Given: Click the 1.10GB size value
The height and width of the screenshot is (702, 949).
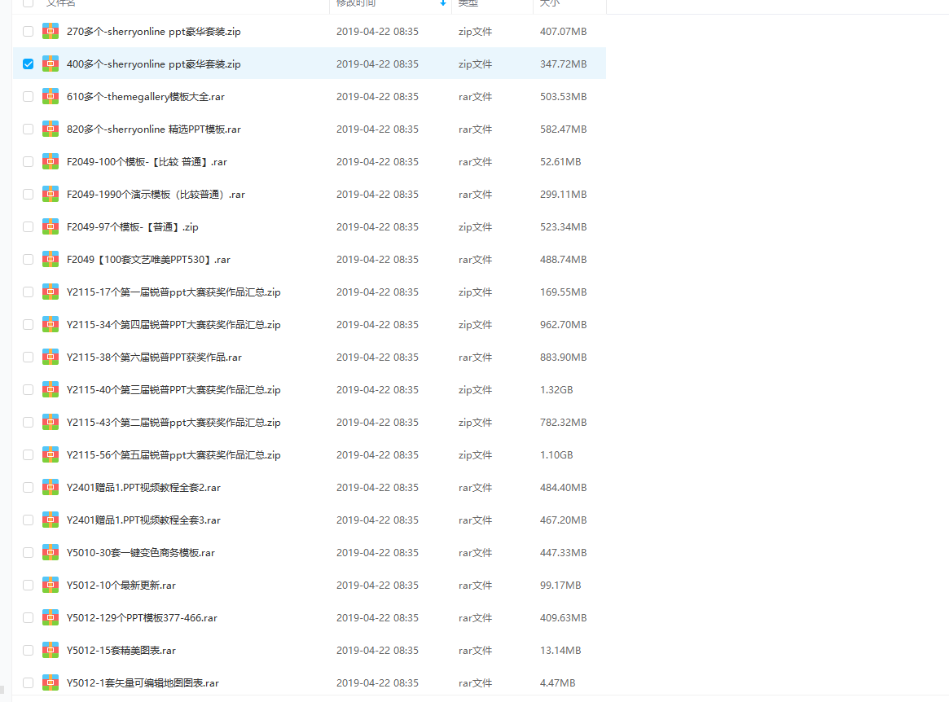Looking at the screenshot, I should click(x=557, y=455).
